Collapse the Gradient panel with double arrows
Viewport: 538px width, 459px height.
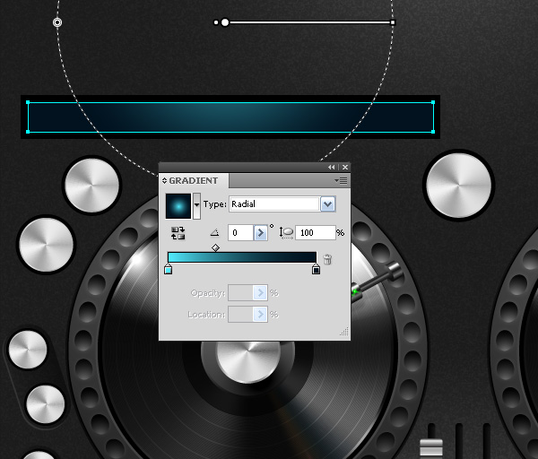(331, 167)
